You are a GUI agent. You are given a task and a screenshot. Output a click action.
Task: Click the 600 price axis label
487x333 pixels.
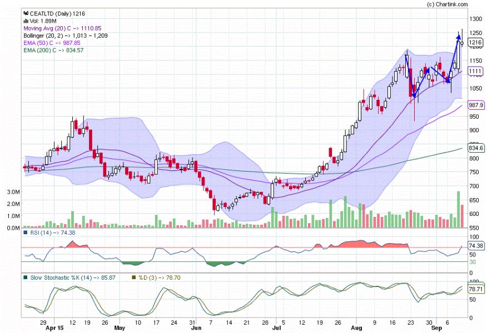pyautogui.click(x=474, y=214)
